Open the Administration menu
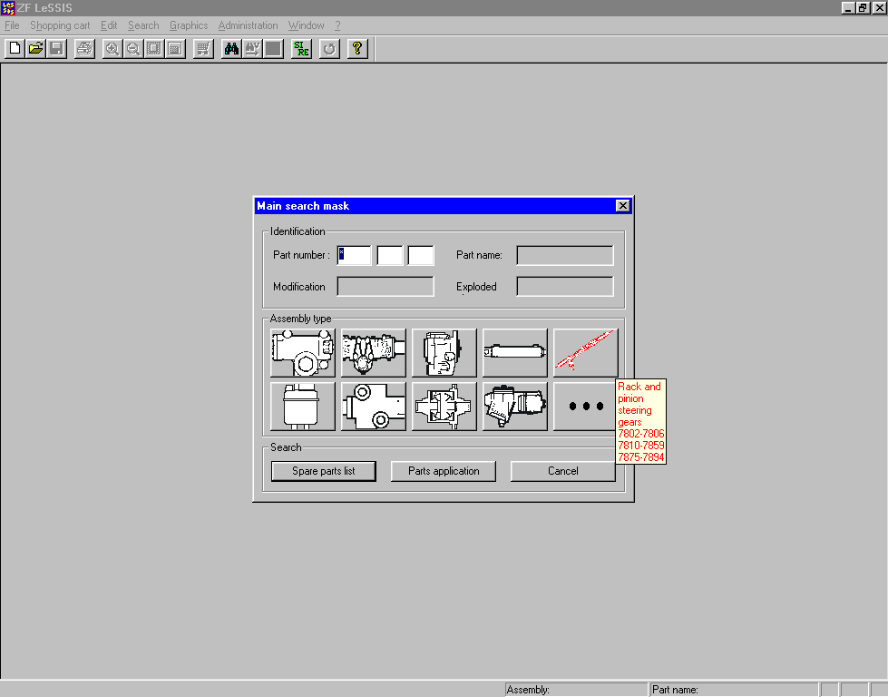The height and width of the screenshot is (697, 888). point(248,25)
